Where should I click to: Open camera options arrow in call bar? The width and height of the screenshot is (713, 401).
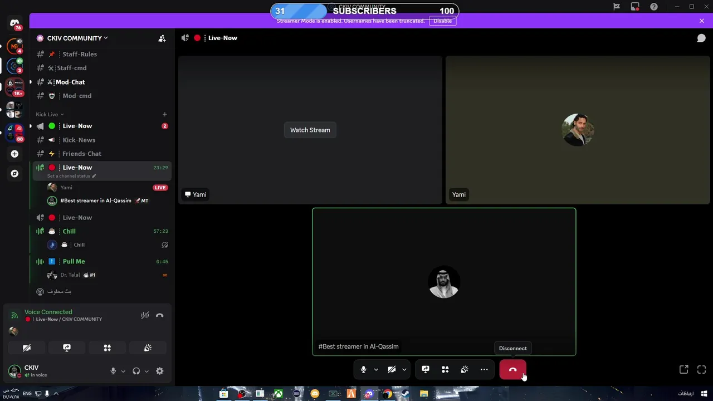click(x=404, y=369)
